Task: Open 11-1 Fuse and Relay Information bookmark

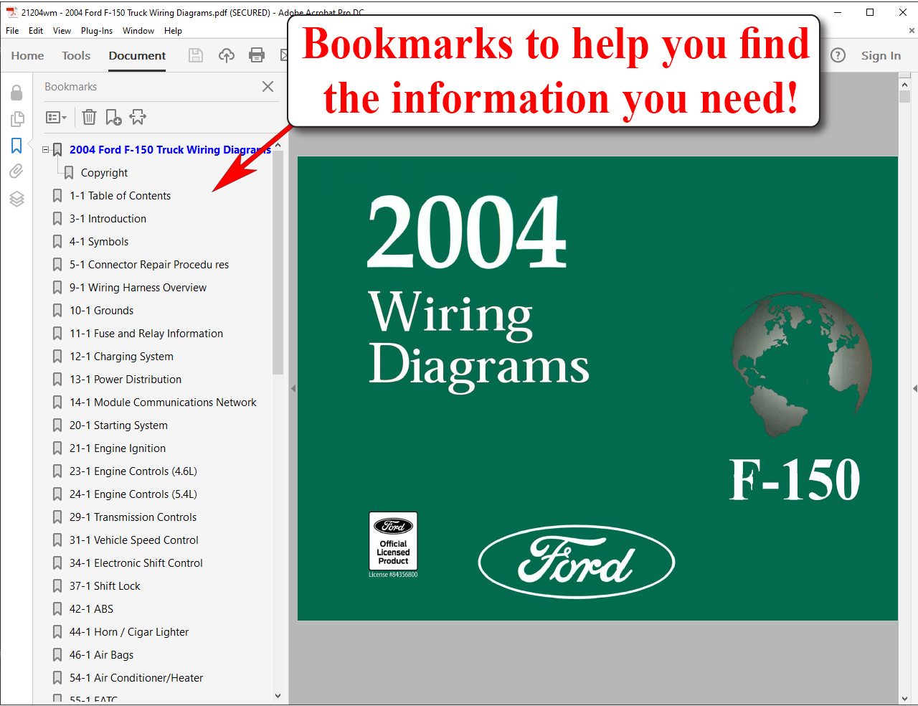Action: point(146,334)
